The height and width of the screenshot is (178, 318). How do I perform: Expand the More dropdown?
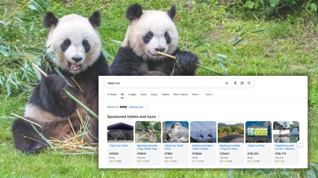(196, 94)
